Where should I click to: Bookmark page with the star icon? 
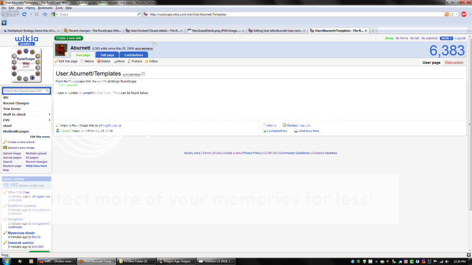[x=451, y=14]
